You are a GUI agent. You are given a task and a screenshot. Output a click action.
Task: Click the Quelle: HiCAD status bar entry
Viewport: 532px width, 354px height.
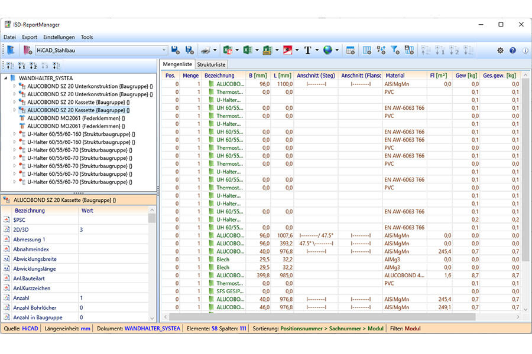point(21,329)
